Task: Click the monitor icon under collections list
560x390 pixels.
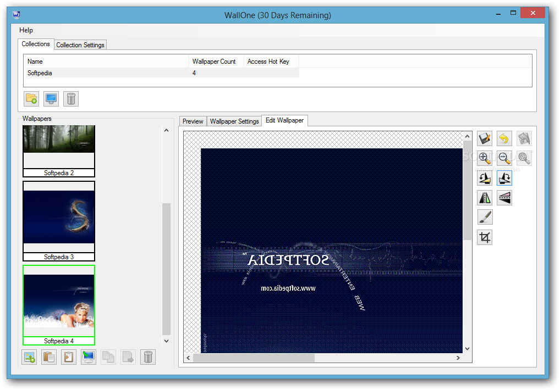Action: pyautogui.click(x=51, y=99)
